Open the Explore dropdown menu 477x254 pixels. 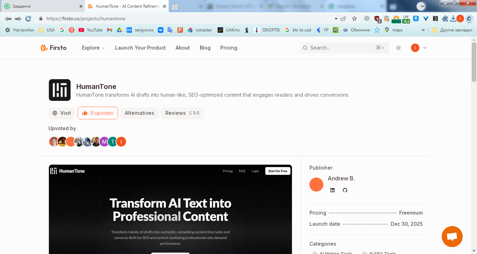point(93,48)
